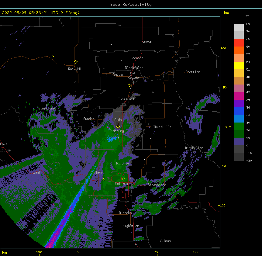Select the magenta 39-42 dBZ legend swatch

(x=239, y=96)
